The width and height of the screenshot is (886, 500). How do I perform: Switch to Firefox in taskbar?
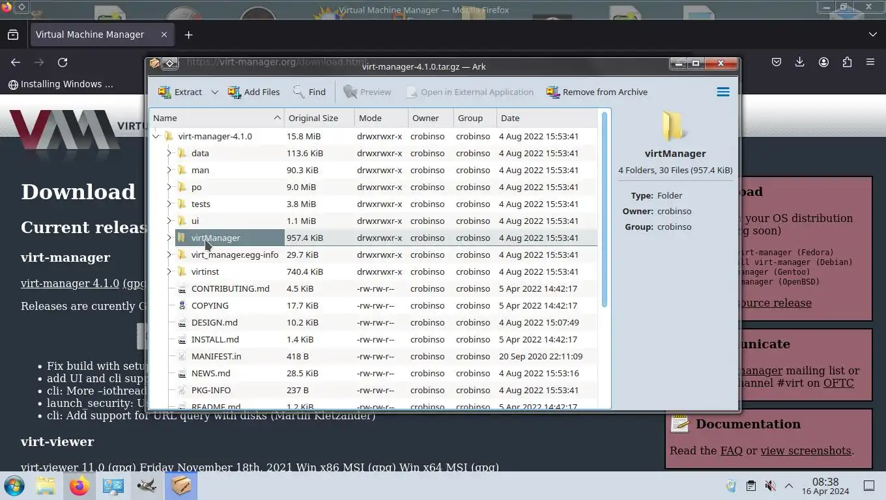(79, 486)
